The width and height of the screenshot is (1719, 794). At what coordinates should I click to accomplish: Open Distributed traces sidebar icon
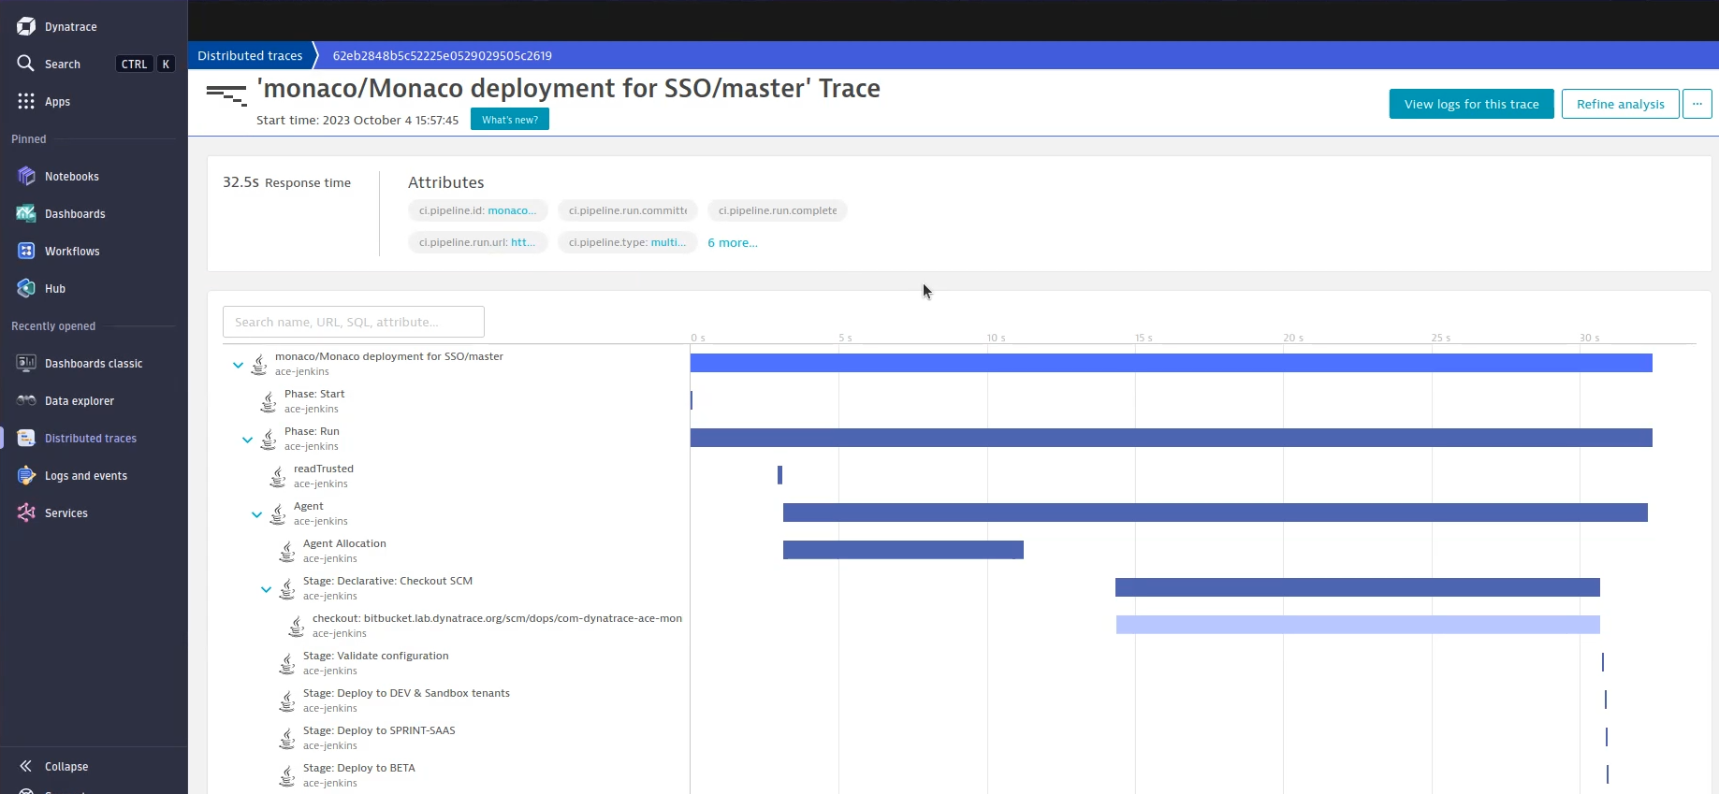click(x=26, y=438)
